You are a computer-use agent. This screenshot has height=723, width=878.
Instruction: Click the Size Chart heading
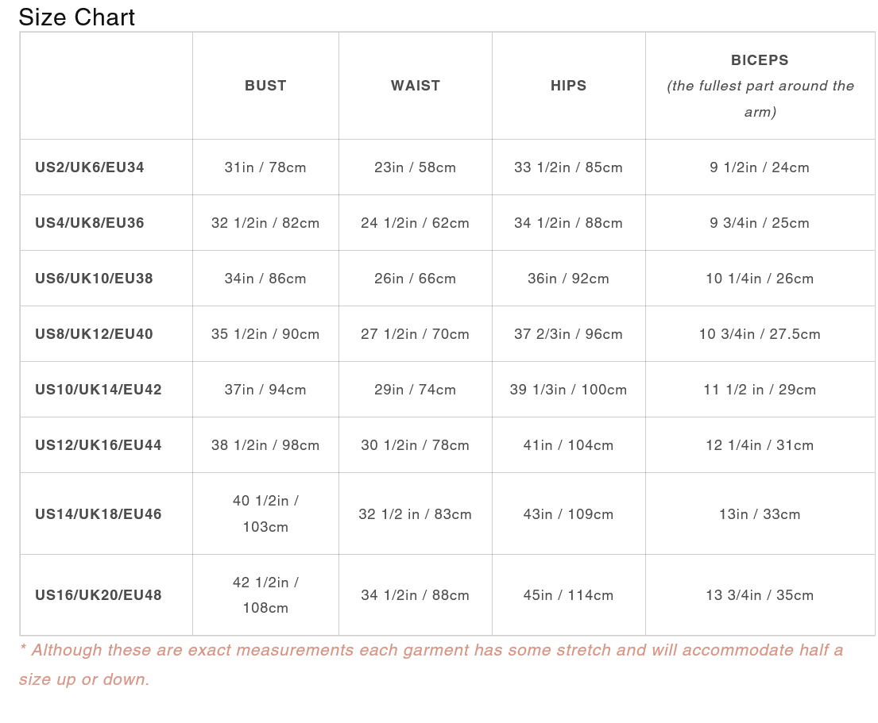pyautogui.click(x=76, y=17)
